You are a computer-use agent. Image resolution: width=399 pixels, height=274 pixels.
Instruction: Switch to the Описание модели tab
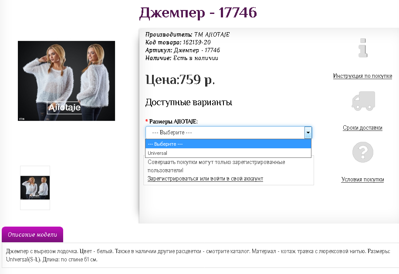click(32, 234)
